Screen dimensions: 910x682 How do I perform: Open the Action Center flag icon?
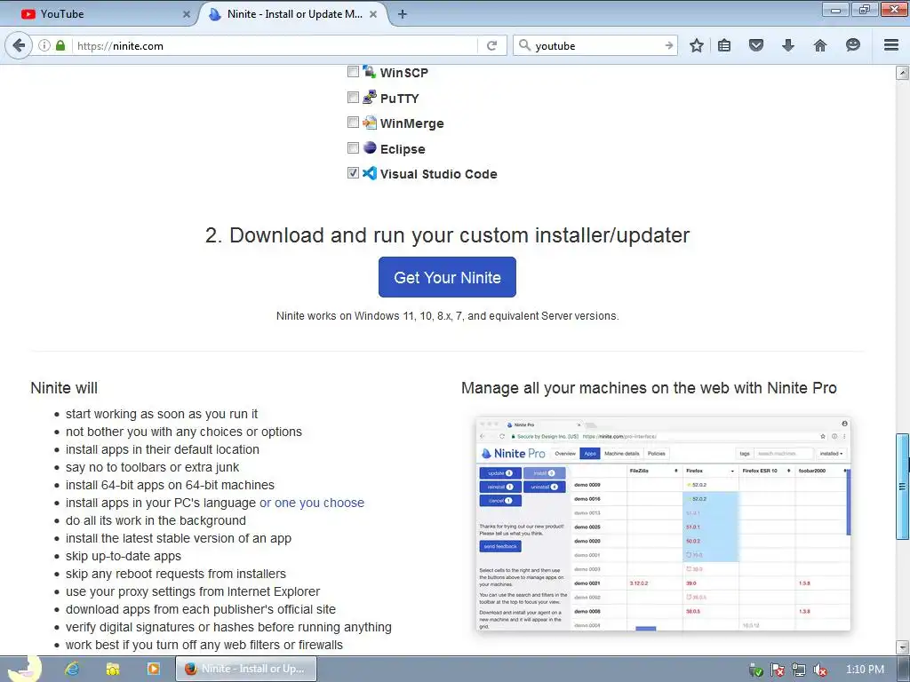point(778,670)
